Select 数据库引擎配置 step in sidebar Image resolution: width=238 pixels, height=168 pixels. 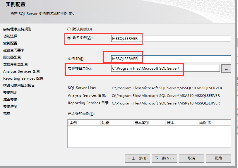[x=16, y=64]
